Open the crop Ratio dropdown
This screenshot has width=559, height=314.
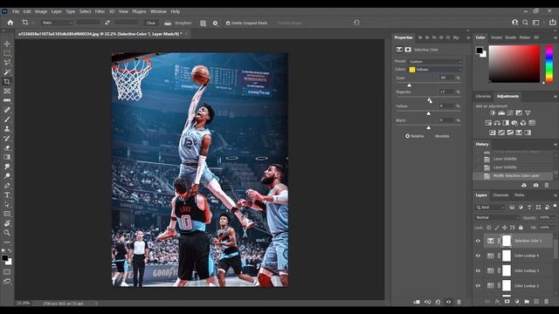[x=57, y=23]
